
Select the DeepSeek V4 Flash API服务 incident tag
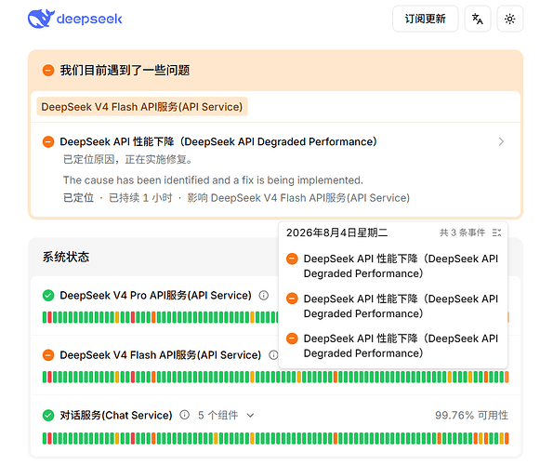(142, 107)
